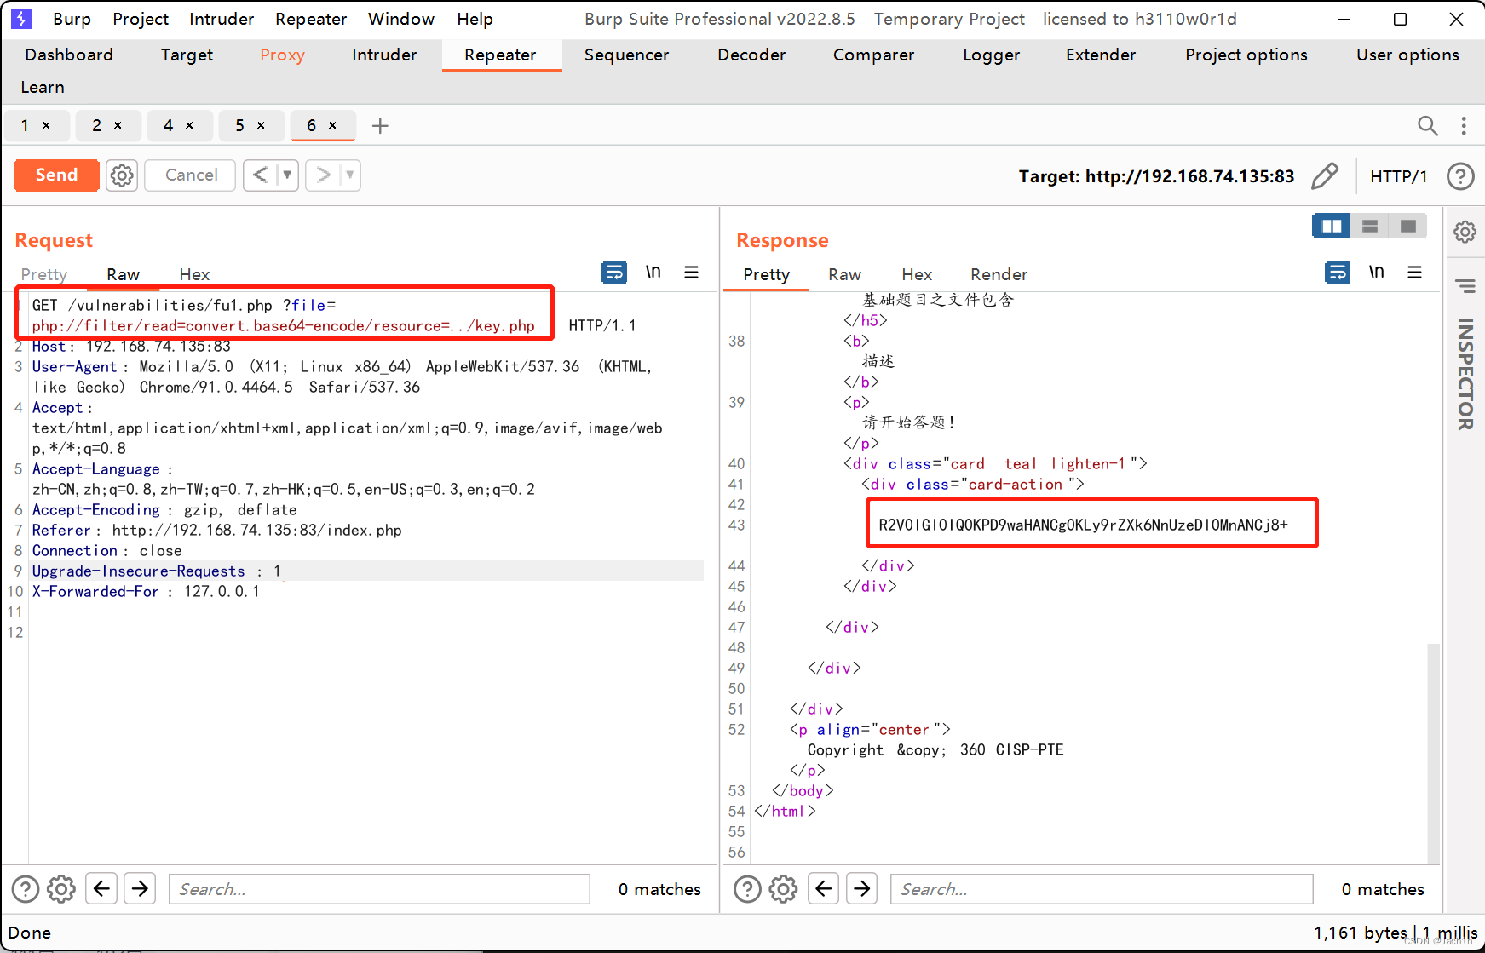Open Inspector layout options icon
The width and height of the screenshot is (1485, 953).
(1465, 285)
